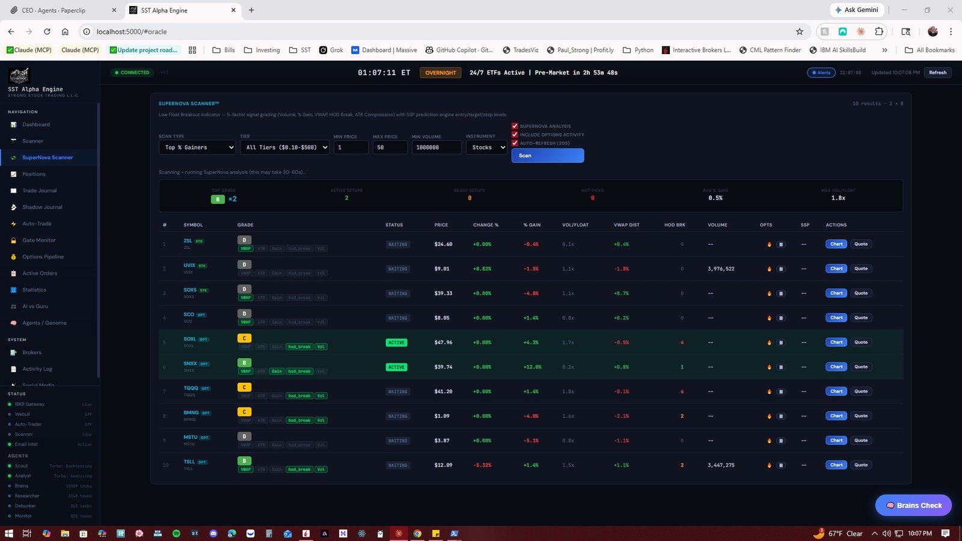Open the Brains Check button
The image size is (962, 541).
(x=913, y=506)
